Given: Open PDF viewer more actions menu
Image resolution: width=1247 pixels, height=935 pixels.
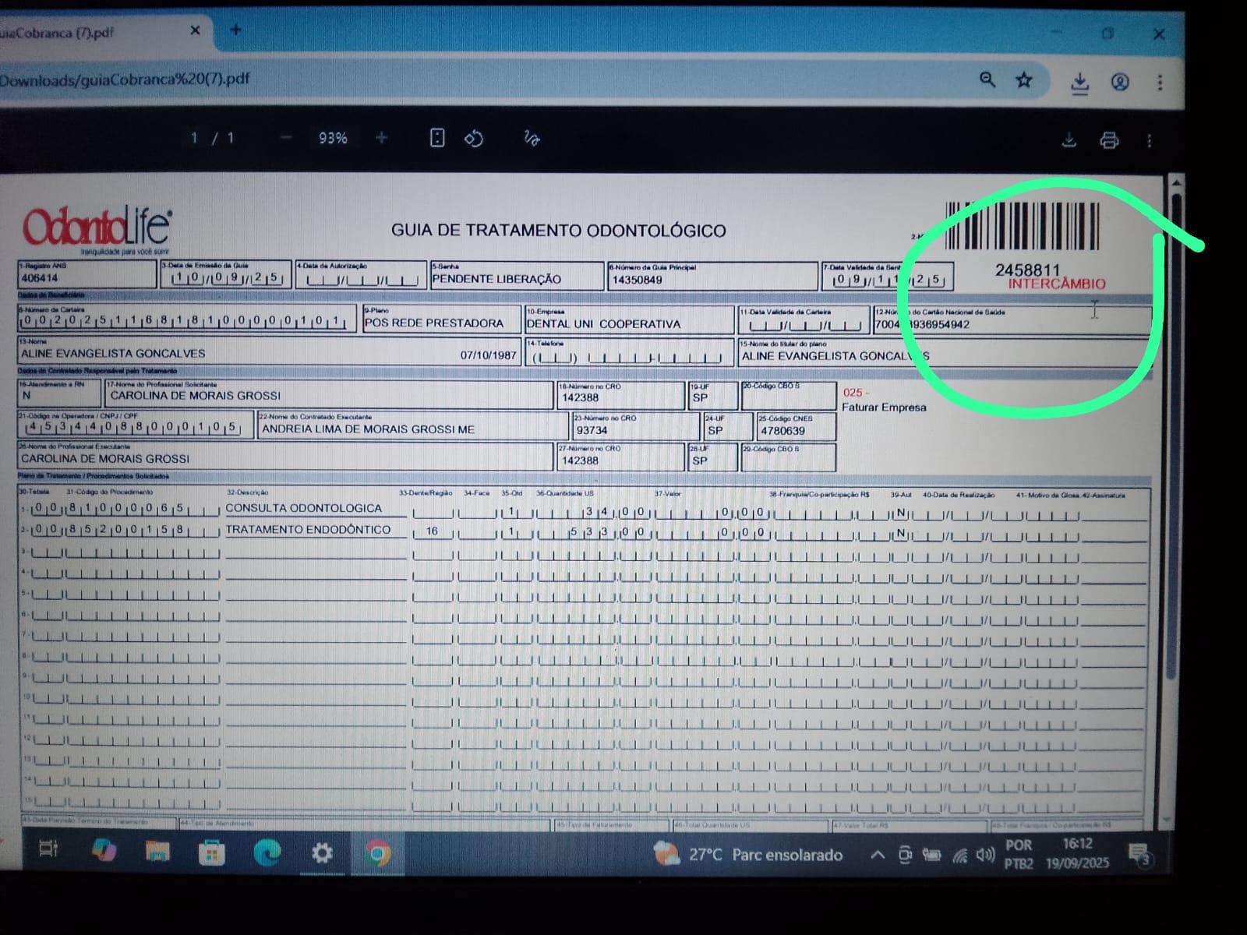Looking at the screenshot, I should pyautogui.click(x=1149, y=141).
